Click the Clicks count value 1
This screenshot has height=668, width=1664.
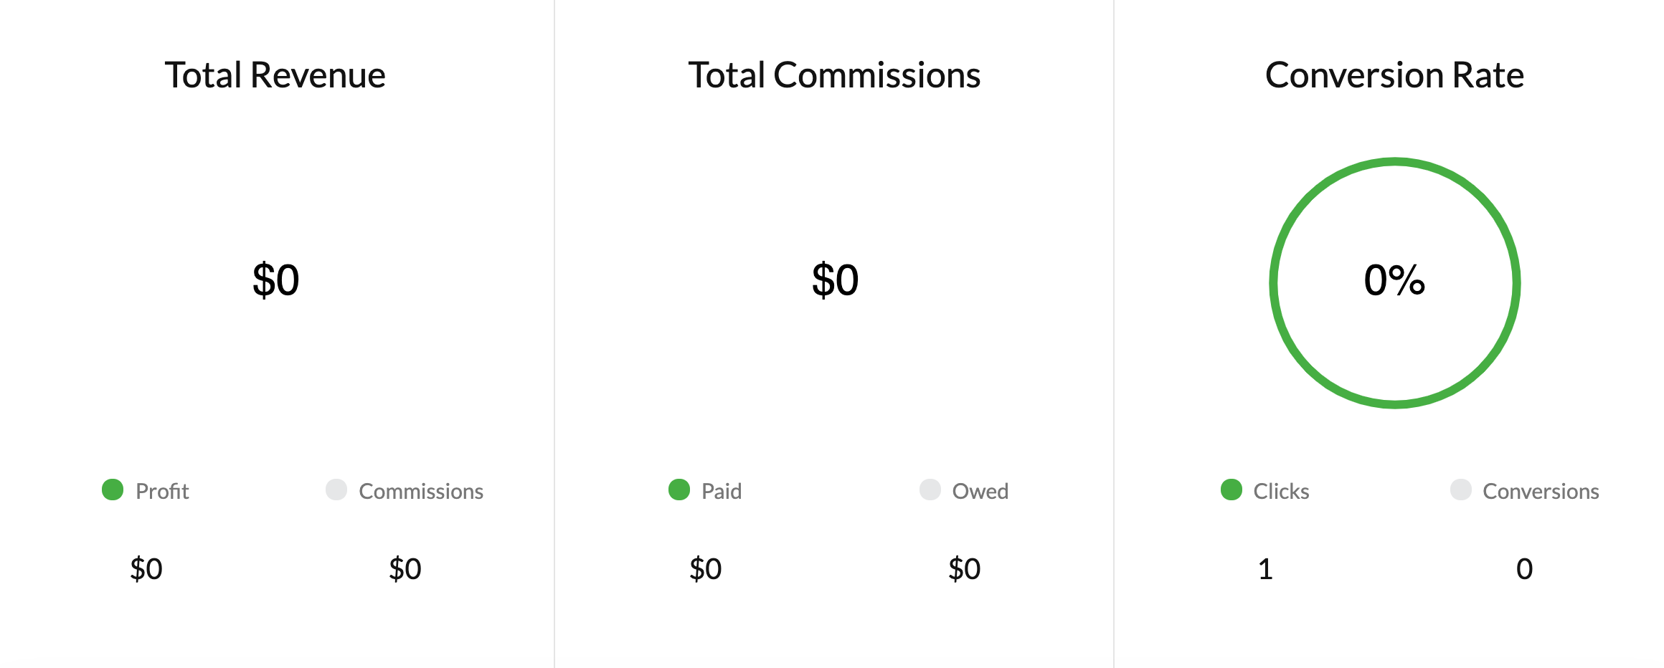point(1266,569)
